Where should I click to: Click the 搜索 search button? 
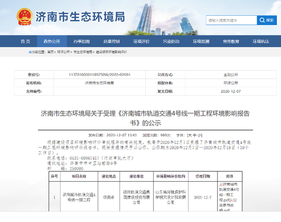click(x=267, y=20)
